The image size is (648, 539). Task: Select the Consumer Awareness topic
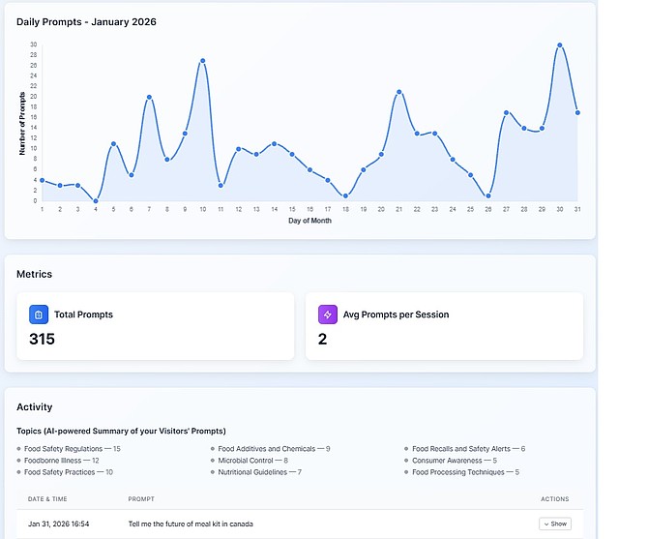(x=454, y=461)
